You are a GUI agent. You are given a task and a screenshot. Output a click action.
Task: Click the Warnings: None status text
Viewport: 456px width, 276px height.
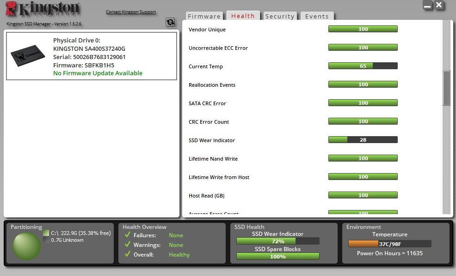pos(176,245)
